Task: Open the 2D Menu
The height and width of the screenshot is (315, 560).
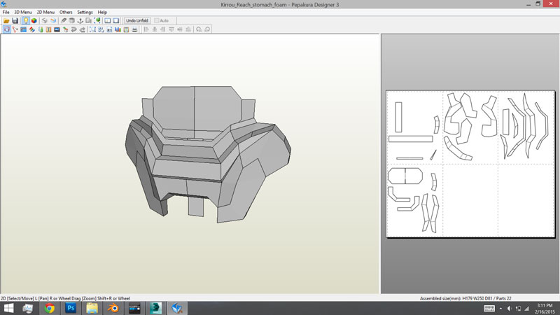Action: click(45, 12)
